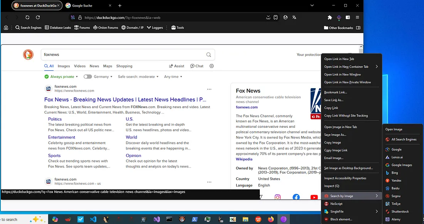Image resolution: width=424 pixels, height=224 pixels.
Task: Close the Google Suche tab
Action: click(x=110, y=5)
